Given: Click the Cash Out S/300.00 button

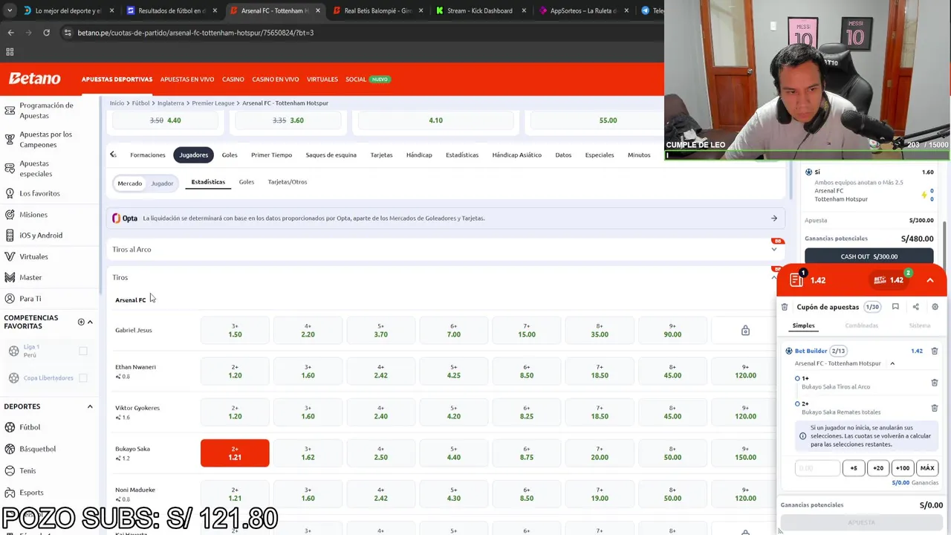Looking at the screenshot, I should coord(869,256).
